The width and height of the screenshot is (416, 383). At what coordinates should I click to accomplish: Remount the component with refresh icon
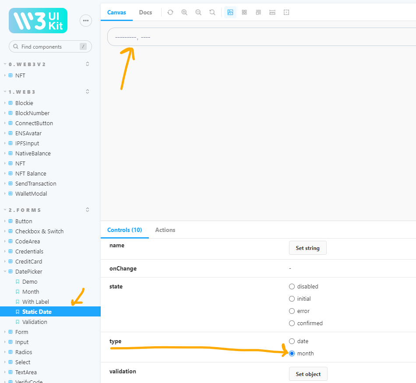click(x=170, y=12)
